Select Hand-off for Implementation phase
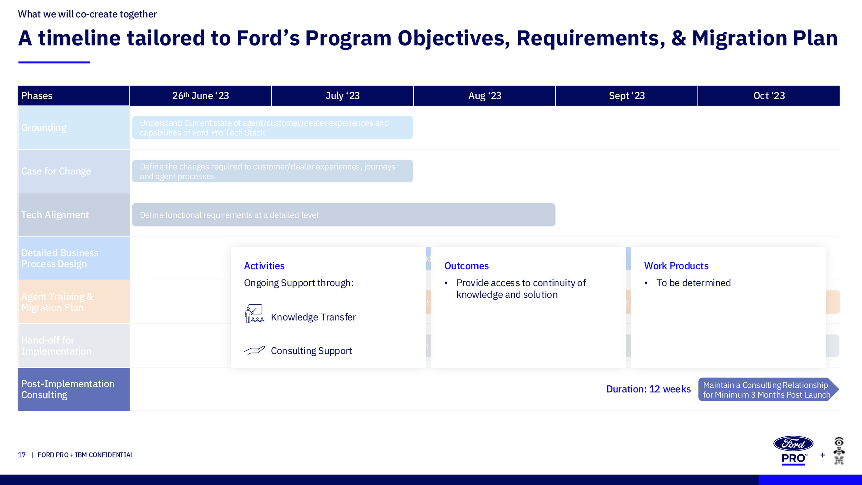 tap(74, 345)
